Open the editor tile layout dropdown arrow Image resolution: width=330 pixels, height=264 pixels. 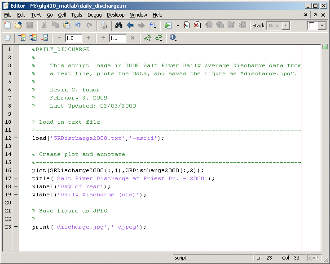(322, 26)
